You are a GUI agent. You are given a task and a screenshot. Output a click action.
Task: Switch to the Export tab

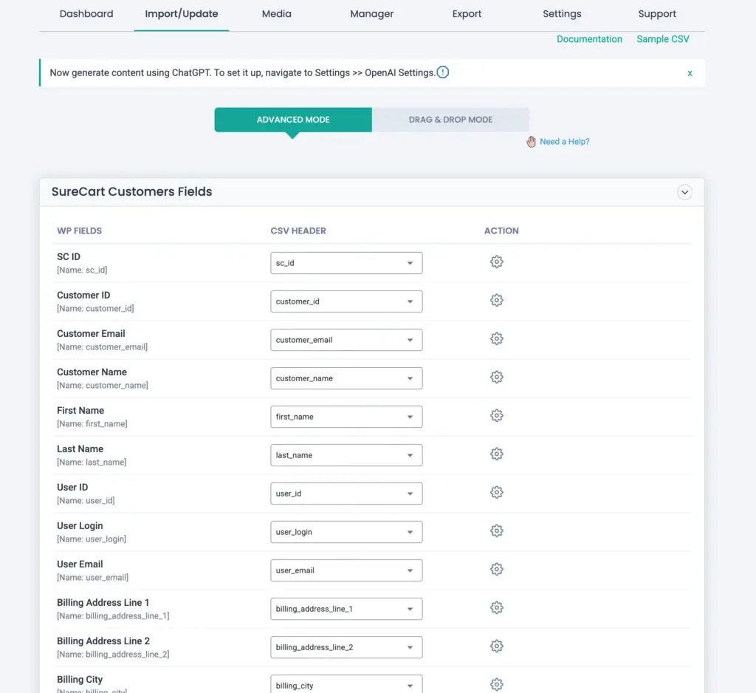pyautogui.click(x=467, y=13)
